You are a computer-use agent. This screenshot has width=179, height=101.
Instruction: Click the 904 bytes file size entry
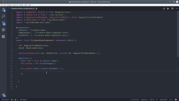coord(23,100)
